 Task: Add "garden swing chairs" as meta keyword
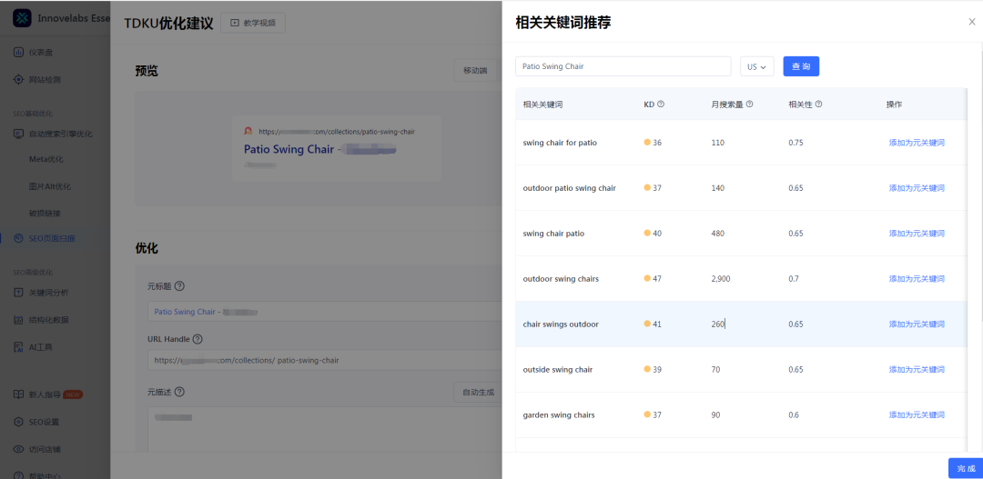(916, 415)
